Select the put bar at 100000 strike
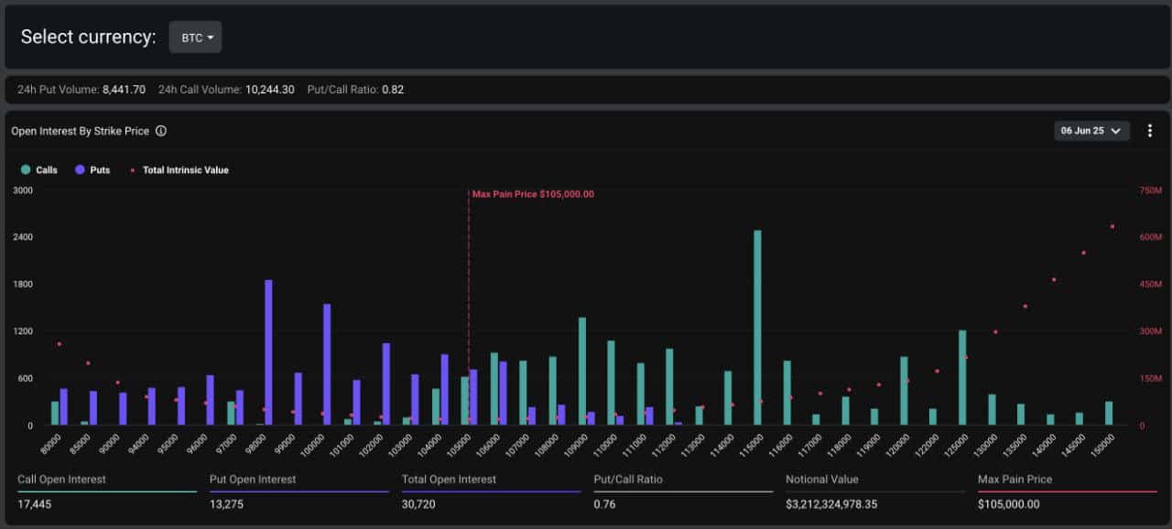Screen dimensions: 1172x529 [x=327, y=364]
